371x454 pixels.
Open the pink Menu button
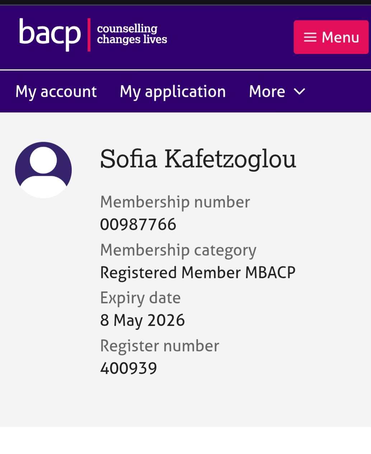point(331,37)
